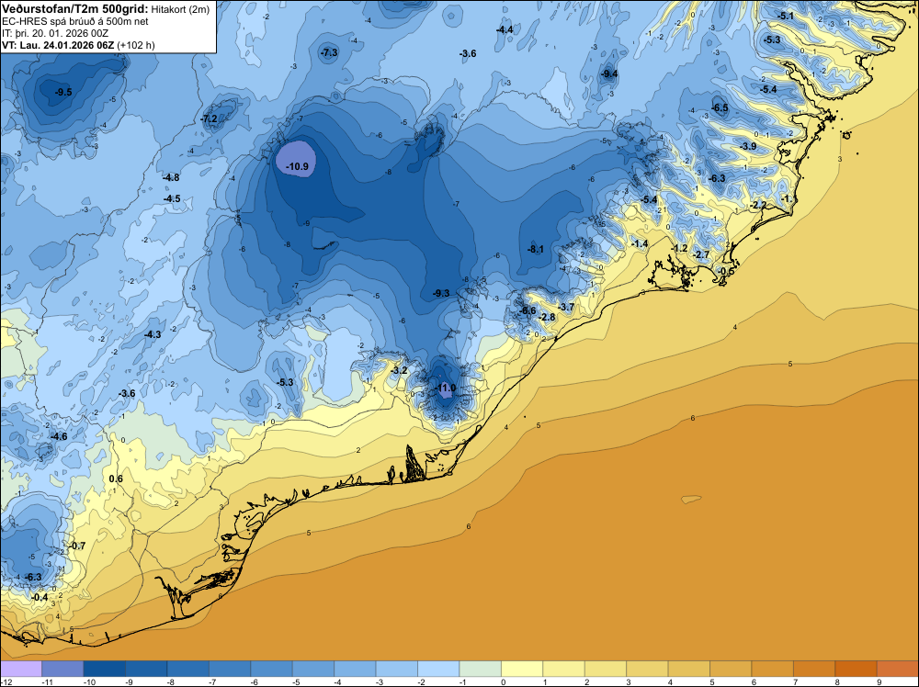919x687 pixels.
Task: Select the -9.5 temperature value
Action: pos(63,92)
